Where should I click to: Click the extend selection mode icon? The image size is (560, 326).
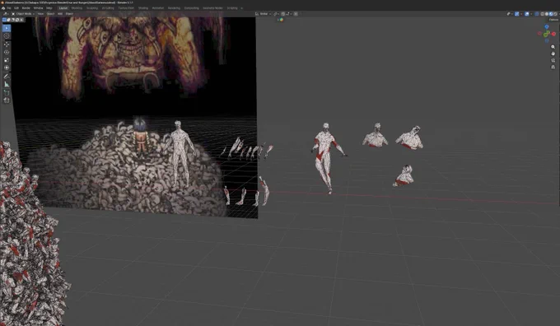(x=8, y=20)
